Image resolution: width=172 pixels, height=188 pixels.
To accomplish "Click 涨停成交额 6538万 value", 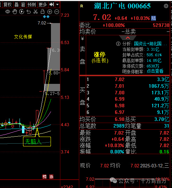I will [153, 66].
